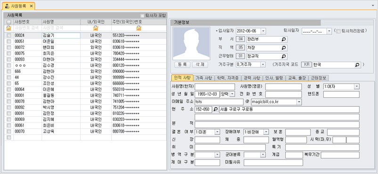Check the row checkbox for 홍길동
The width and height of the screenshot is (378, 174).
point(9,95)
